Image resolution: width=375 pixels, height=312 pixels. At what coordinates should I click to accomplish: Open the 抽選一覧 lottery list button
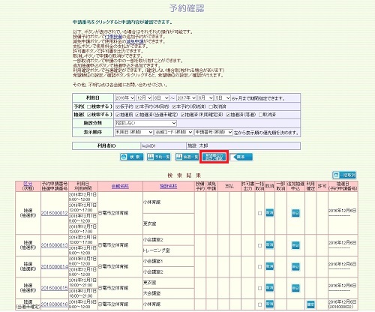[x=187, y=157]
